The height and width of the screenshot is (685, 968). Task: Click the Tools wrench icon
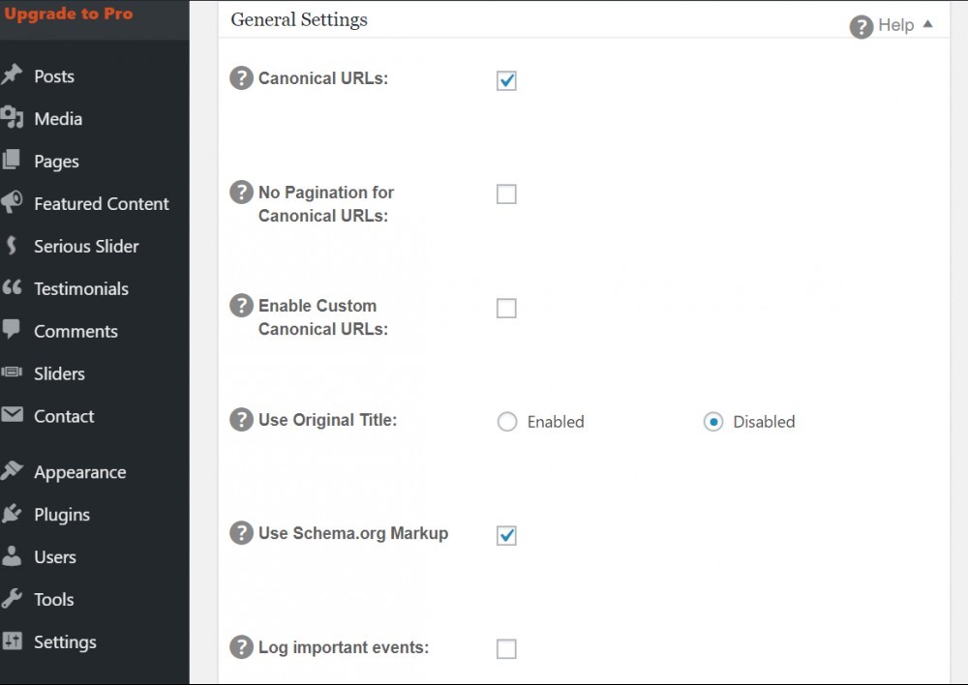pyautogui.click(x=11, y=598)
